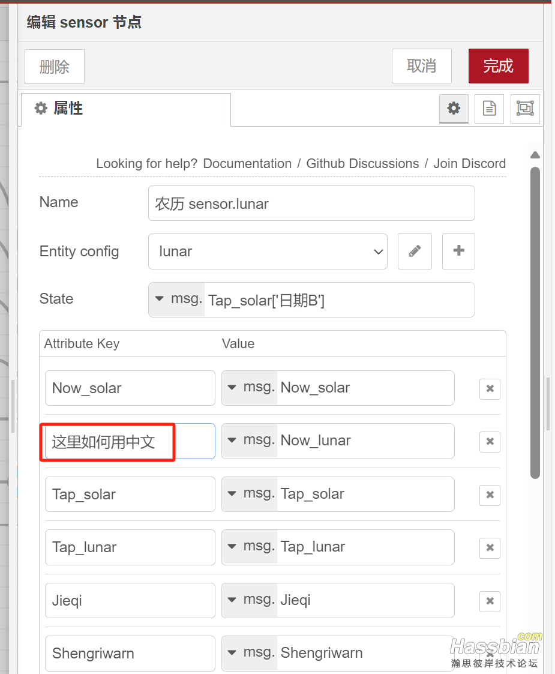Open type selector for Jieqi value

point(250,601)
